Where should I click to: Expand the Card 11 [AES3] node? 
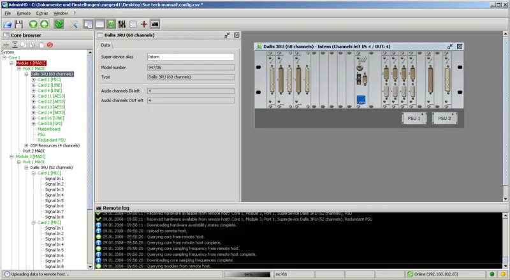[34, 96]
